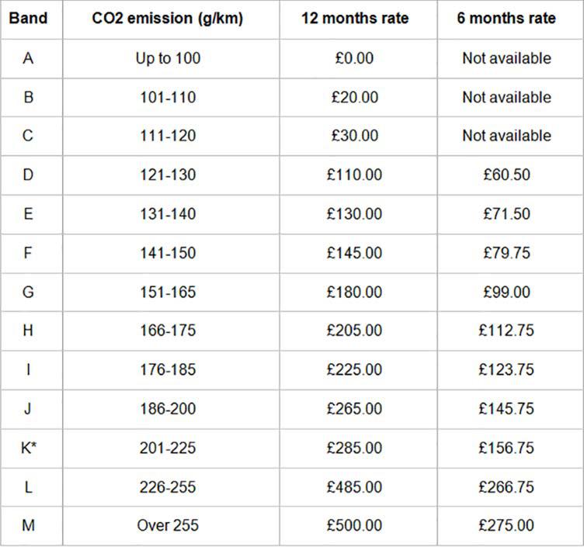Click the Band column header
The height and width of the screenshot is (547, 584).
tap(29, 19)
